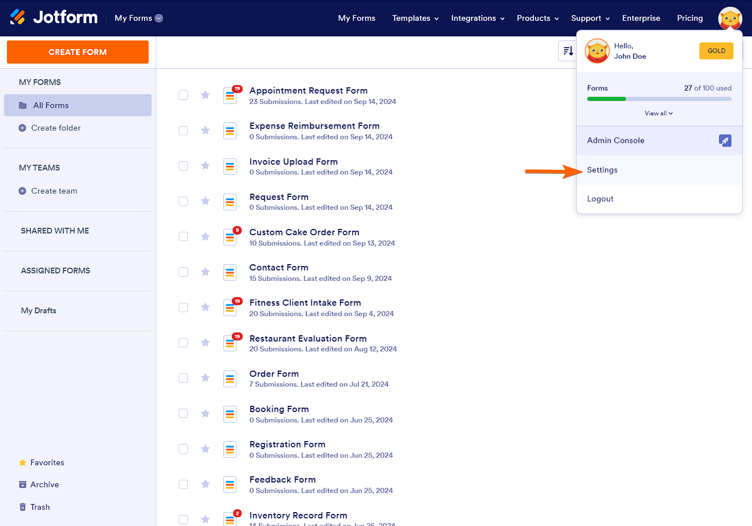752x526 pixels.
Task: Choose Settings in the account menu
Action: [x=659, y=170]
